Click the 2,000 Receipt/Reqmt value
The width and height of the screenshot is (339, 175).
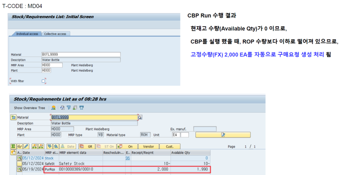coord(163,169)
